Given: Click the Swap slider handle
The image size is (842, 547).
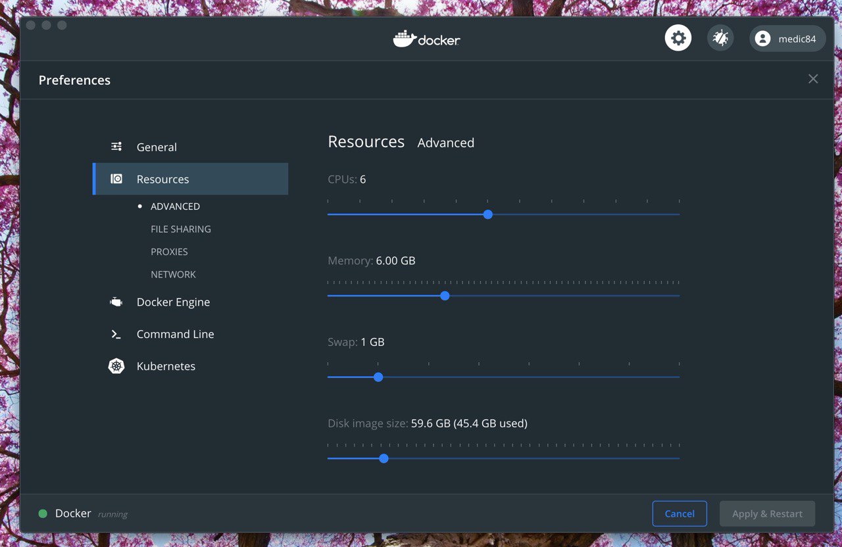Looking at the screenshot, I should coord(378,377).
